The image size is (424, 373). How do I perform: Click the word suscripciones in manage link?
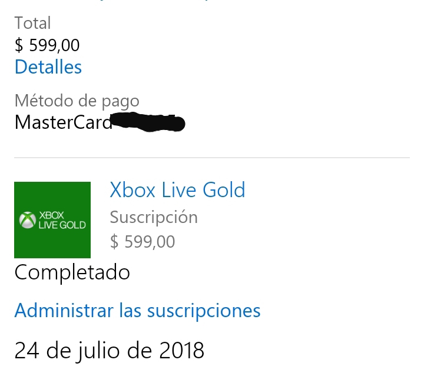coord(204,311)
